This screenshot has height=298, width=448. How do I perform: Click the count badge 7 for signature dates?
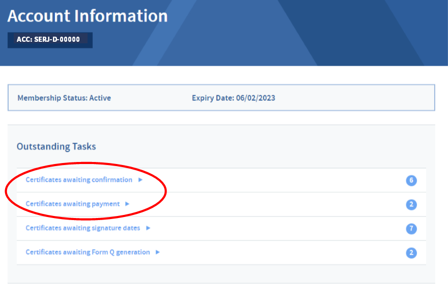point(411,229)
